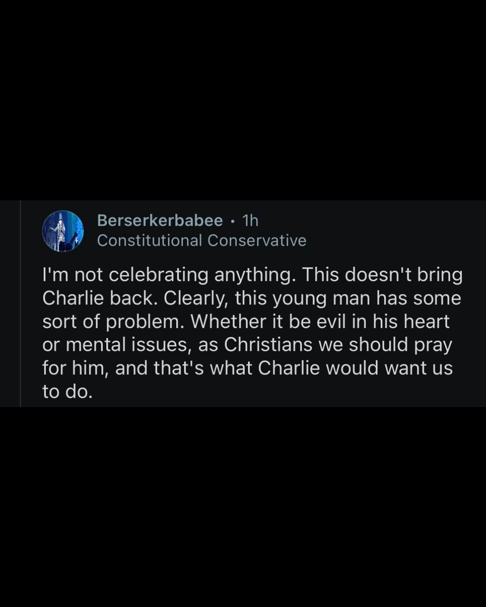Tap the dot separator beside the username
The image size is (486, 607).
[x=233, y=221]
